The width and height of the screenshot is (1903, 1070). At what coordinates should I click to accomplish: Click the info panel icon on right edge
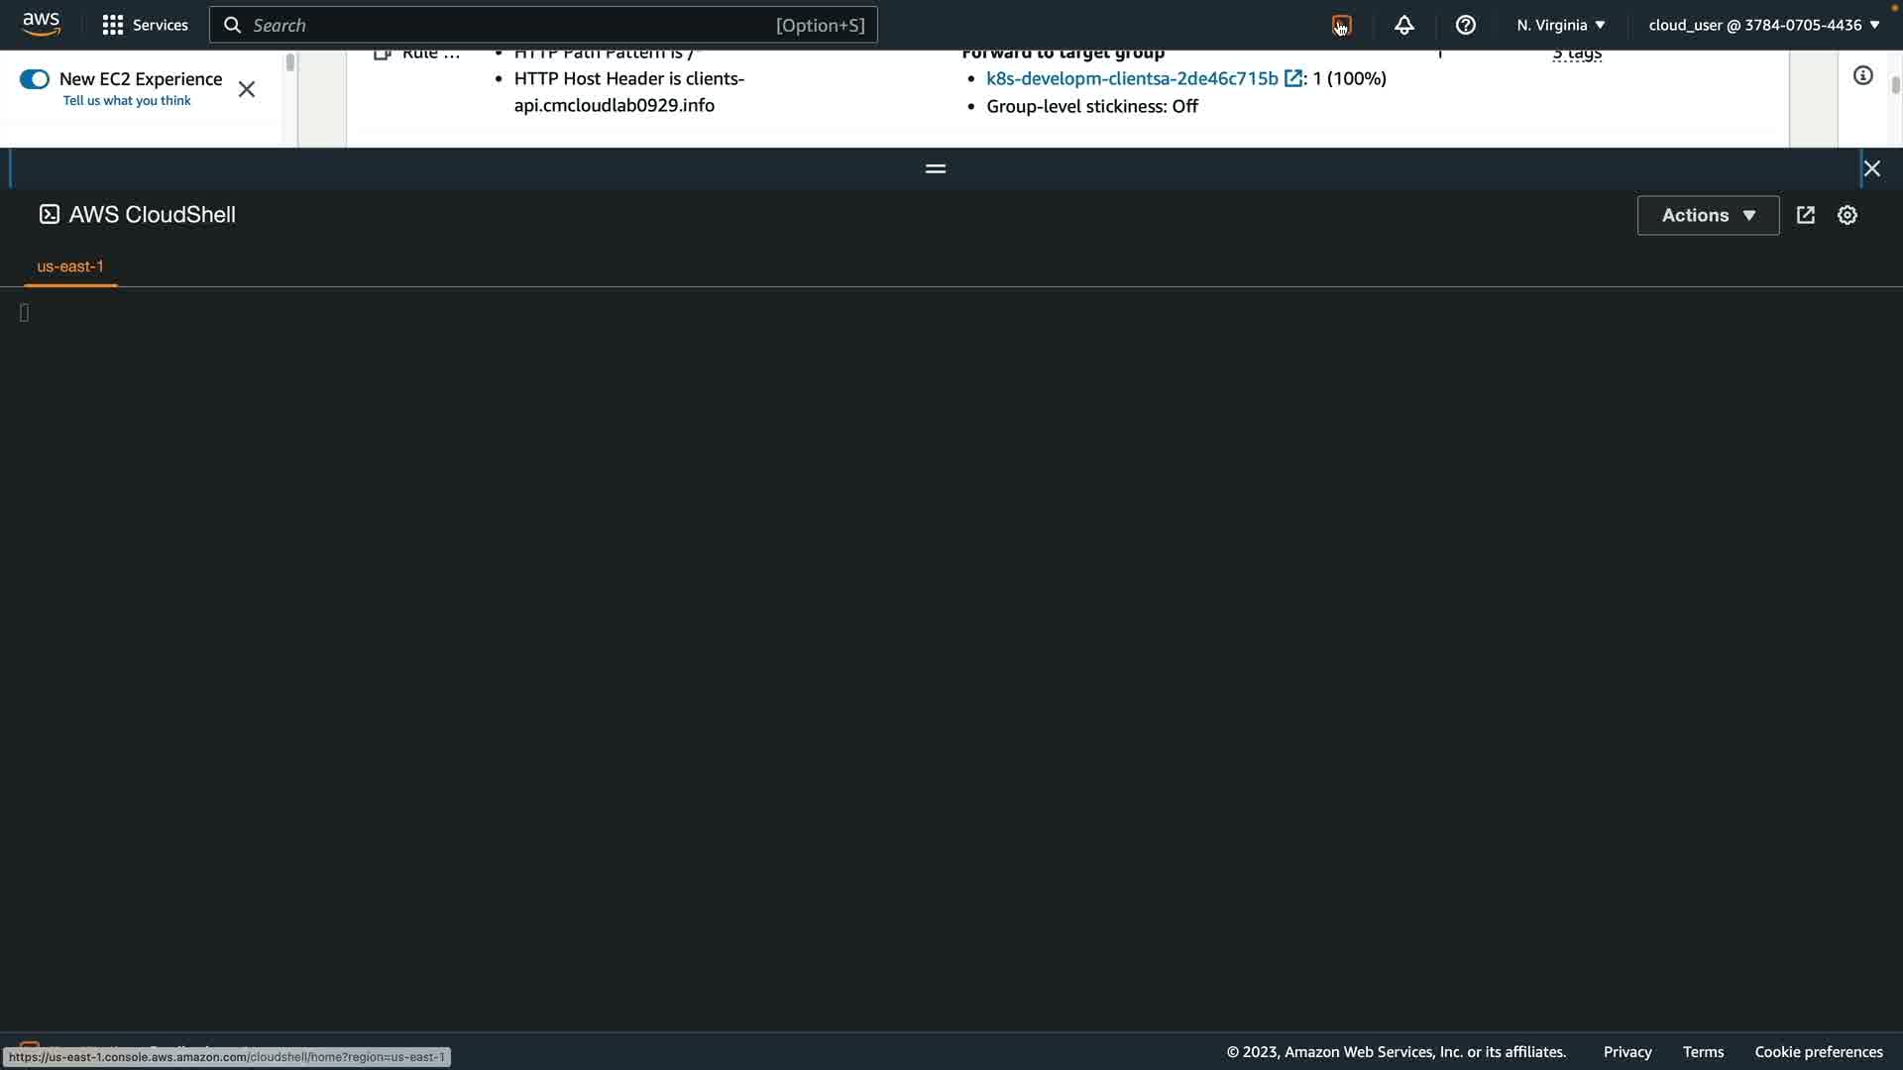click(x=1862, y=76)
